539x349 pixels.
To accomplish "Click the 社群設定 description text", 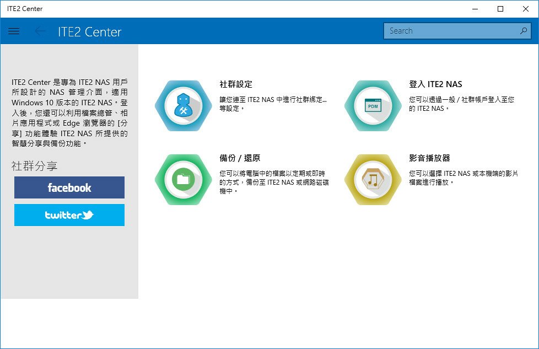I will 273,104.
